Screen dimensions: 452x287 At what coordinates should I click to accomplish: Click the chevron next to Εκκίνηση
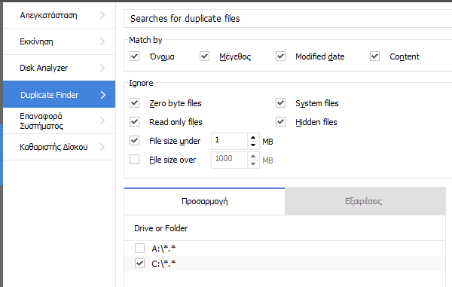click(102, 41)
